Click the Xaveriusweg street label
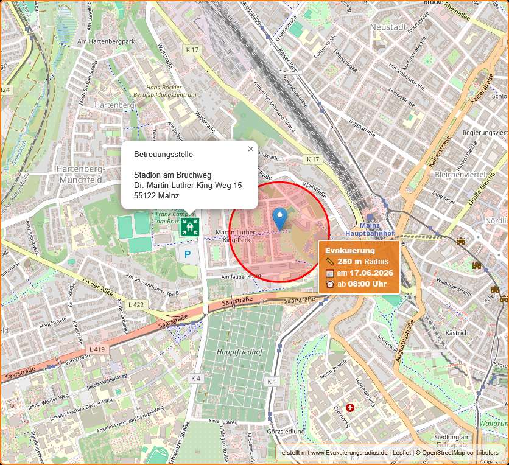This screenshot has height=465, width=509. [223, 421]
